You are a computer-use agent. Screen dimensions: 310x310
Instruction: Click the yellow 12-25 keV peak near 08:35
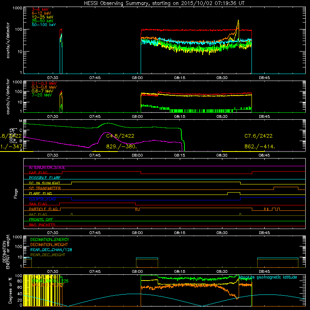238,21
